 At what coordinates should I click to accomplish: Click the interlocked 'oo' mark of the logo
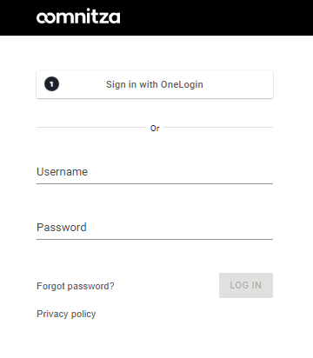tap(48, 17)
